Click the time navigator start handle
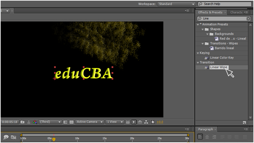This screenshot has width=254, height=143. point(21,135)
